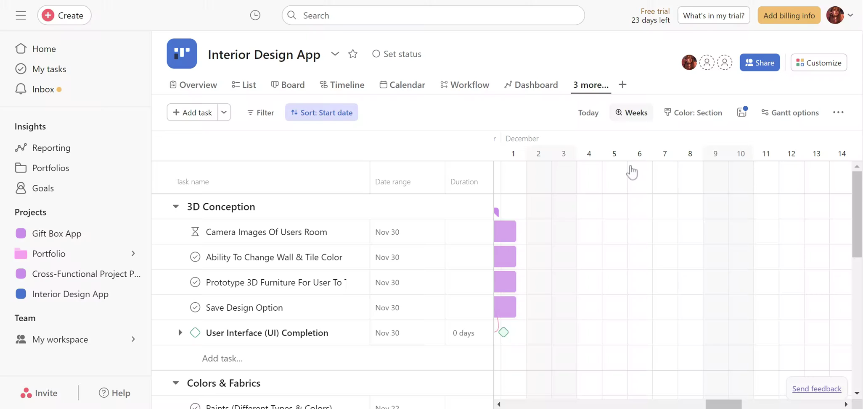Click the Interior Design App project icon
The image size is (863, 409).
click(182, 54)
